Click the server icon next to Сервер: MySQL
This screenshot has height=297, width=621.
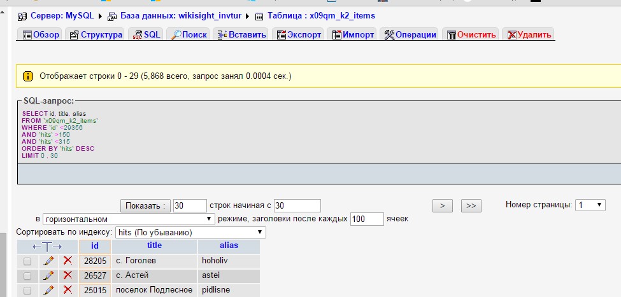click(22, 16)
